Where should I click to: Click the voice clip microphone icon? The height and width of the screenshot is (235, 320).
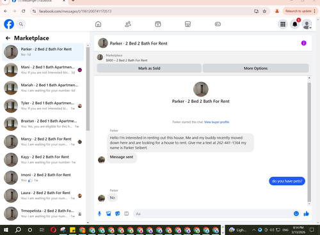coord(99,213)
